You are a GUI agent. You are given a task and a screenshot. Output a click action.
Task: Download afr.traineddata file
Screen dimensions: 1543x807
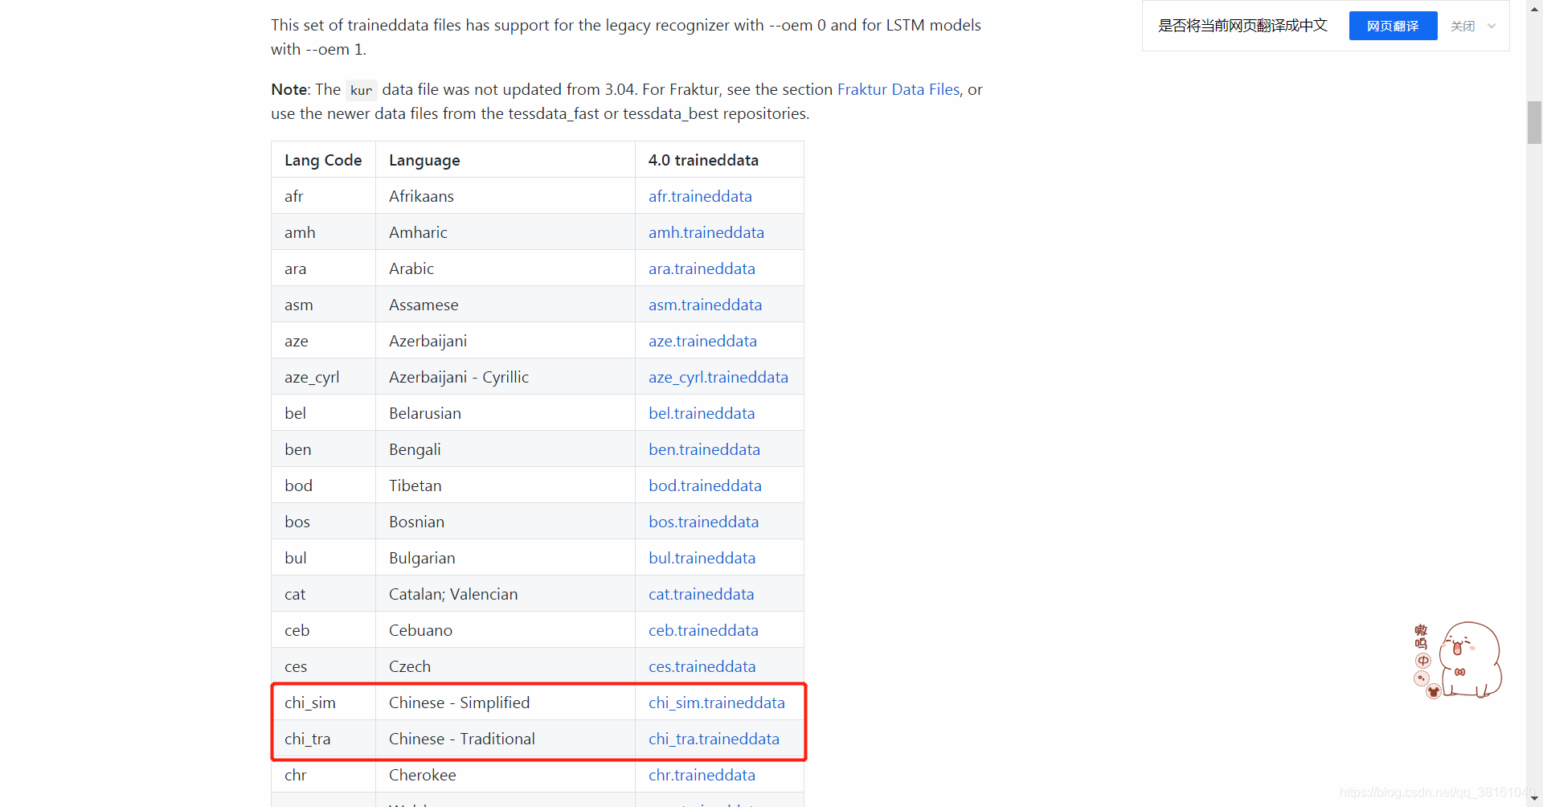(700, 196)
